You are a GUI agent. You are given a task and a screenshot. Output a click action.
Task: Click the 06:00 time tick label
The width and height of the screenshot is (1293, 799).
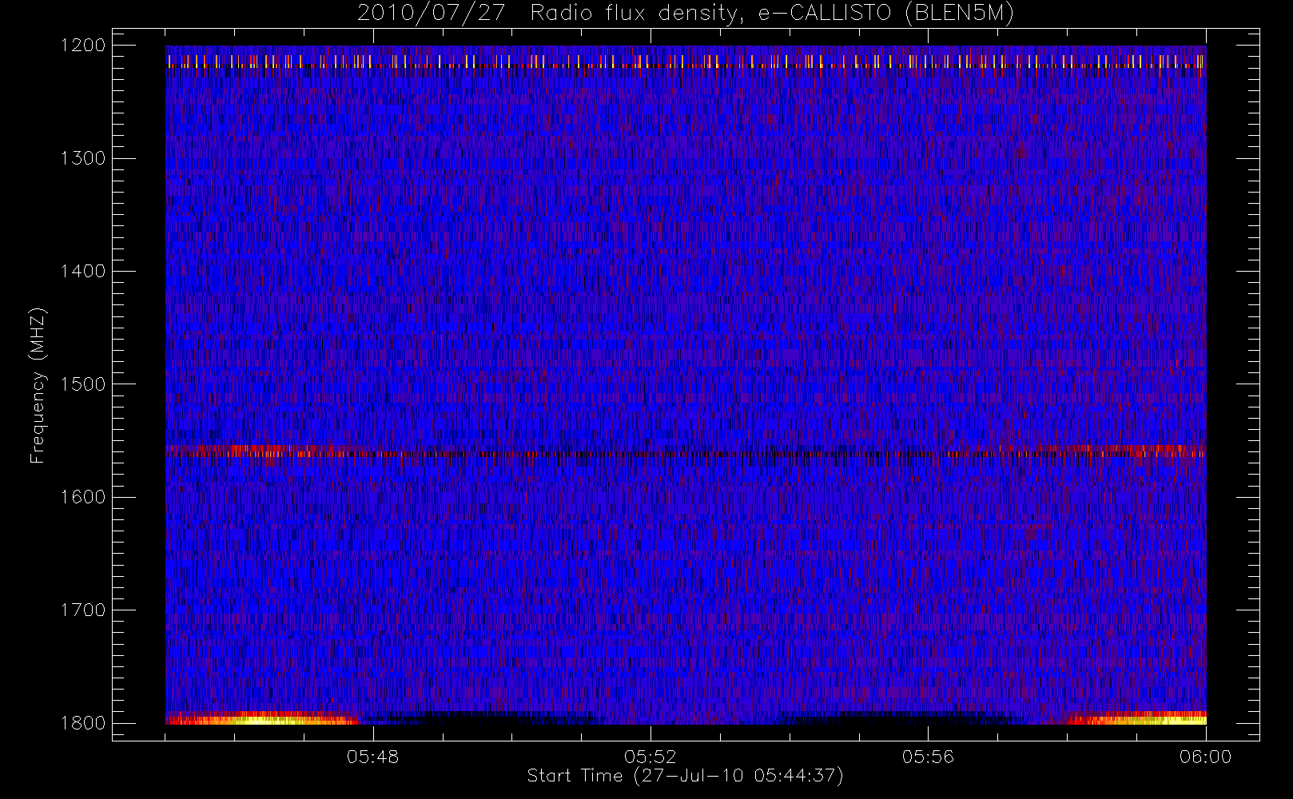coord(1206,757)
